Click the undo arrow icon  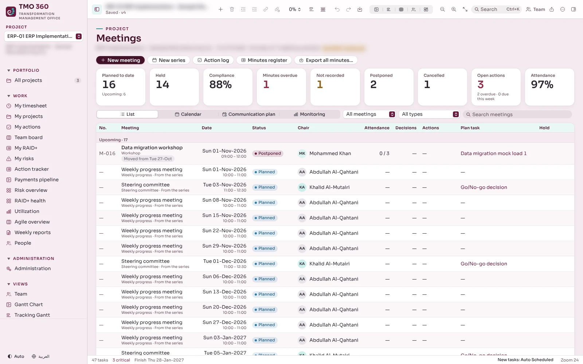(337, 9)
